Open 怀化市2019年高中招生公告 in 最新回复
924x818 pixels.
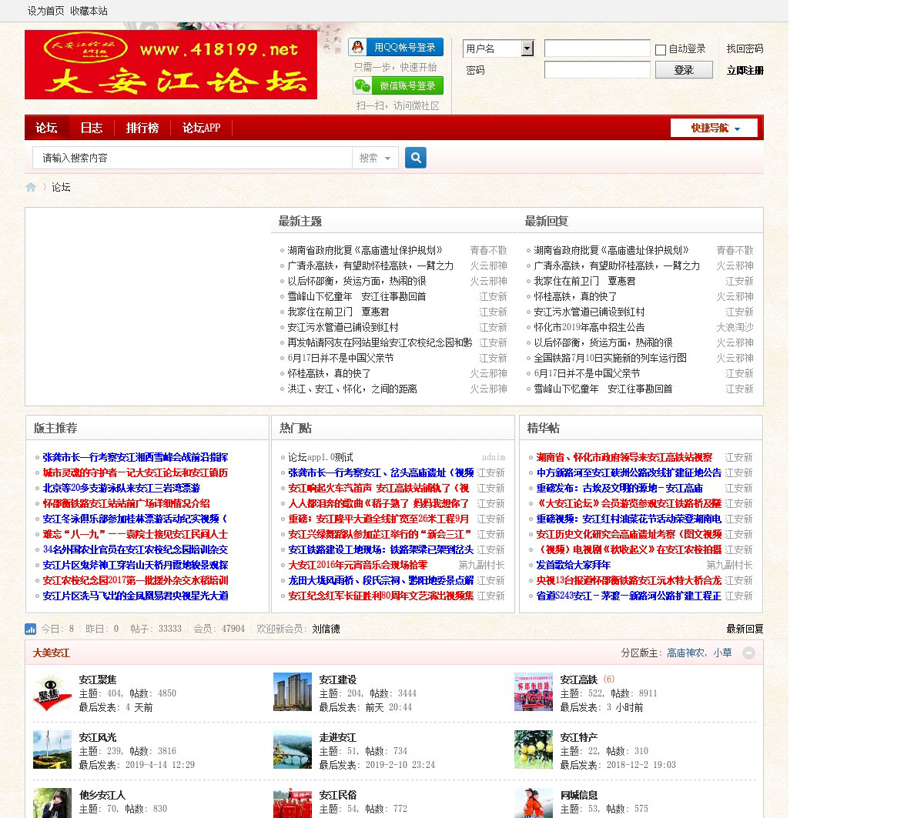[589, 327]
